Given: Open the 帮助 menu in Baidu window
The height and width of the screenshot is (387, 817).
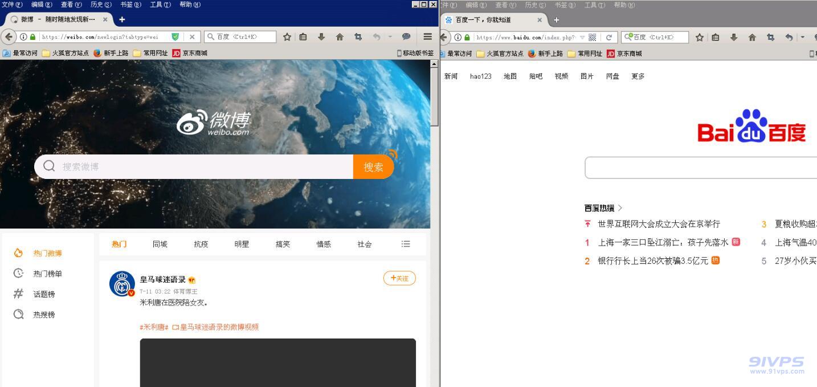Looking at the screenshot, I should (624, 5).
